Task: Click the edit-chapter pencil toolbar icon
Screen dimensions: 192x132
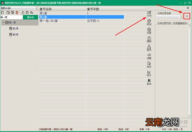Action: [12, 13]
